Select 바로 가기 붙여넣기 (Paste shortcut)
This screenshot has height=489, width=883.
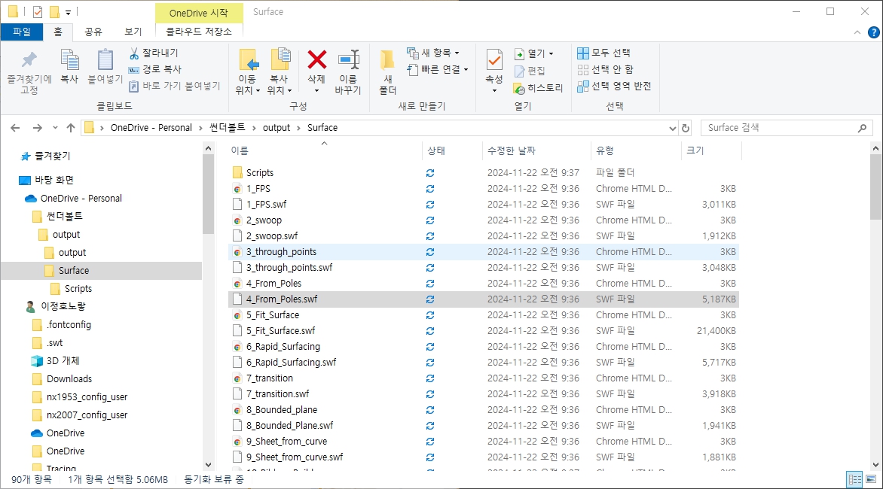174,86
